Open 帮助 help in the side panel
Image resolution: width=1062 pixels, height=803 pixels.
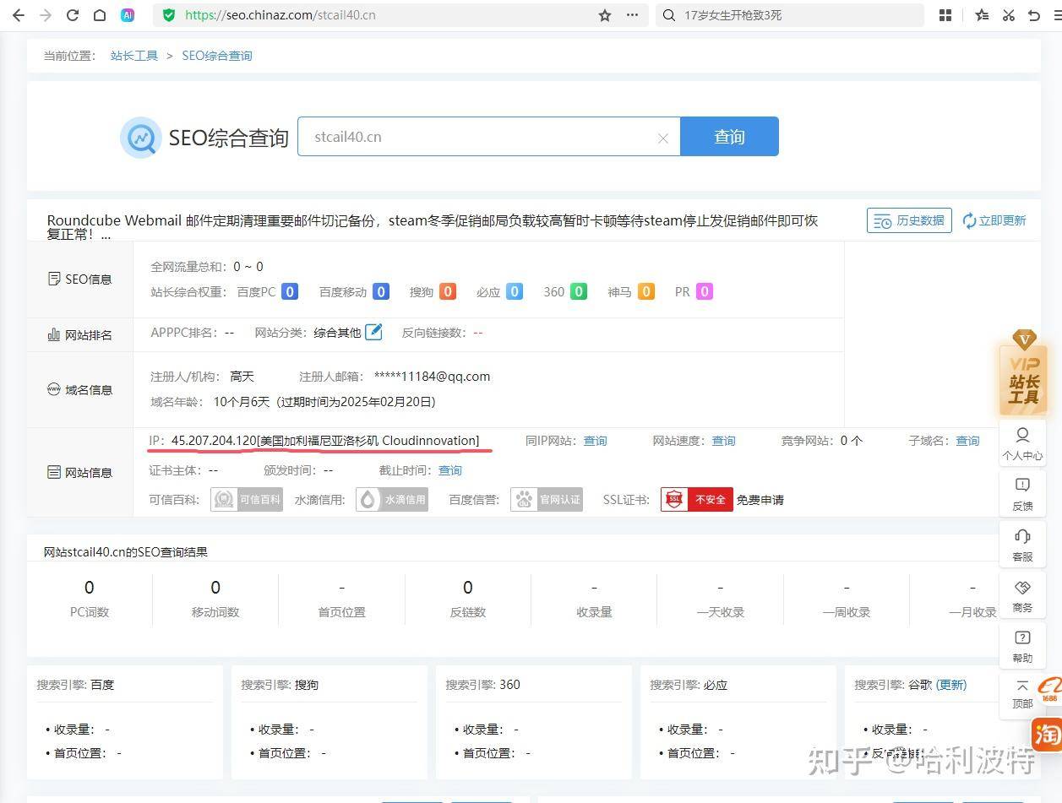1022,647
